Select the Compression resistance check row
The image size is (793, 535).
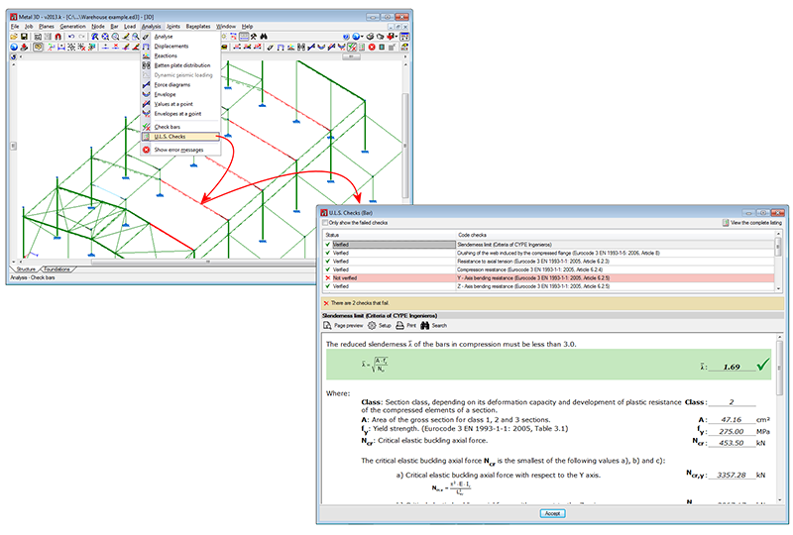pos(549,269)
